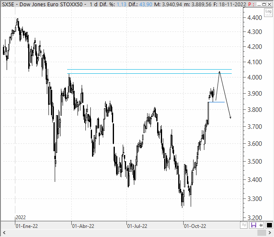Click the 3.800 price axis label
274x237 pixels.
[x=255, y=110]
